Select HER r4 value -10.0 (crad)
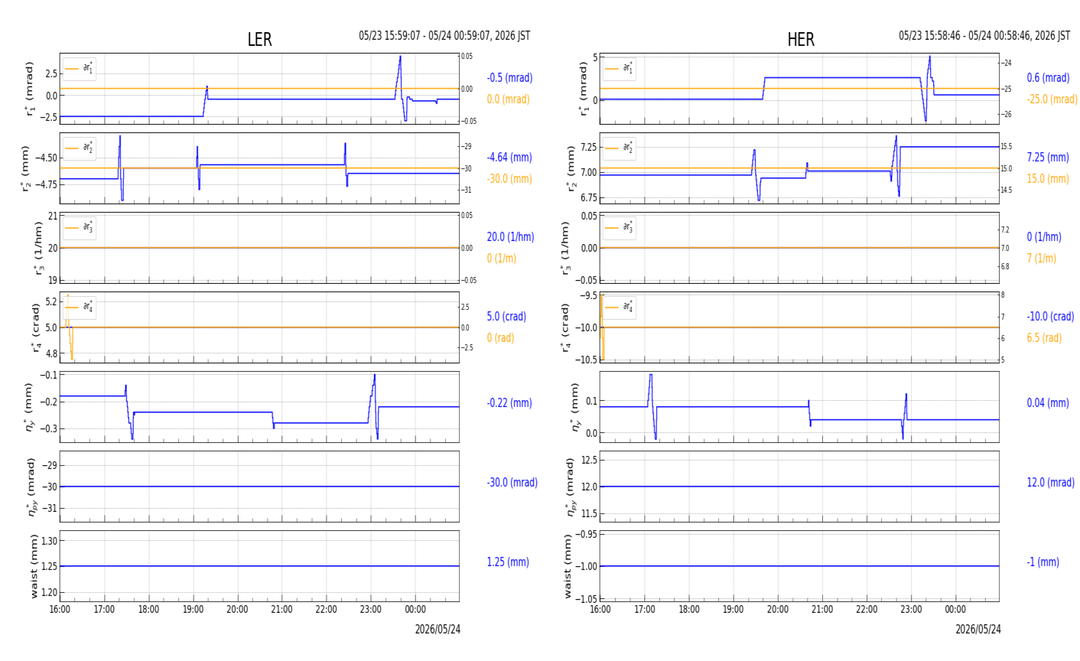The height and width of the screenshot is (661, 1080). 1050,317
